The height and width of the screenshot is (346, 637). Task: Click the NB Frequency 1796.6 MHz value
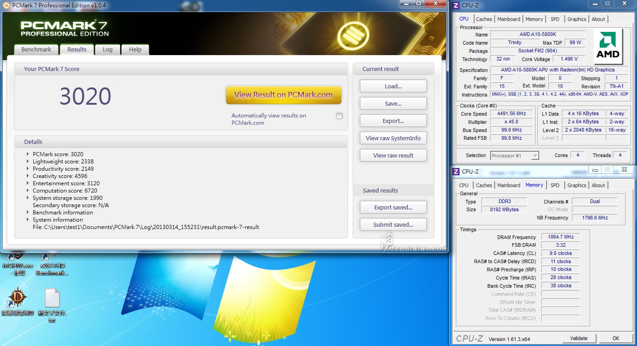coord(595,218)
